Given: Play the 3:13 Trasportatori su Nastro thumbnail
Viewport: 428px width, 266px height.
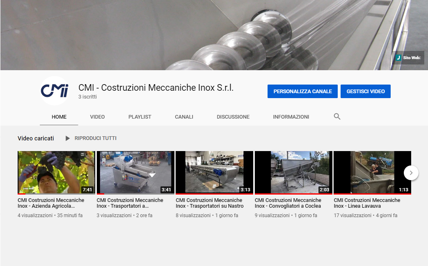Looking at the screenshot, I should tap(214, 172).
